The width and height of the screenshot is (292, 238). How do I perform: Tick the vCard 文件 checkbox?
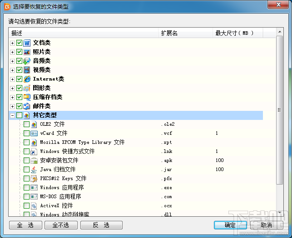[x=26, y=133]
